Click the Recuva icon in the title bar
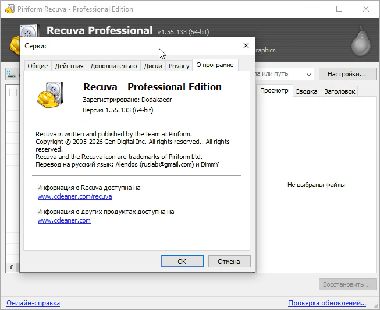380x310 pixels. coord(10,9)
